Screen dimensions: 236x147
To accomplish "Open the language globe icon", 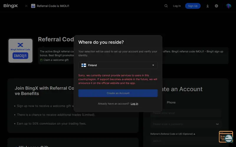I will point(217,6).
